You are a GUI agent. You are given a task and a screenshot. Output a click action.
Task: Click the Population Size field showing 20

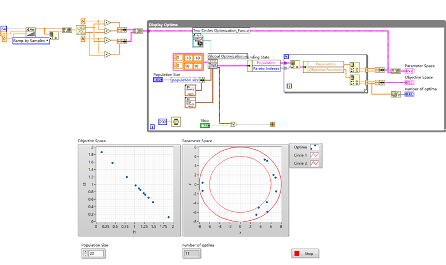[96, 254]
